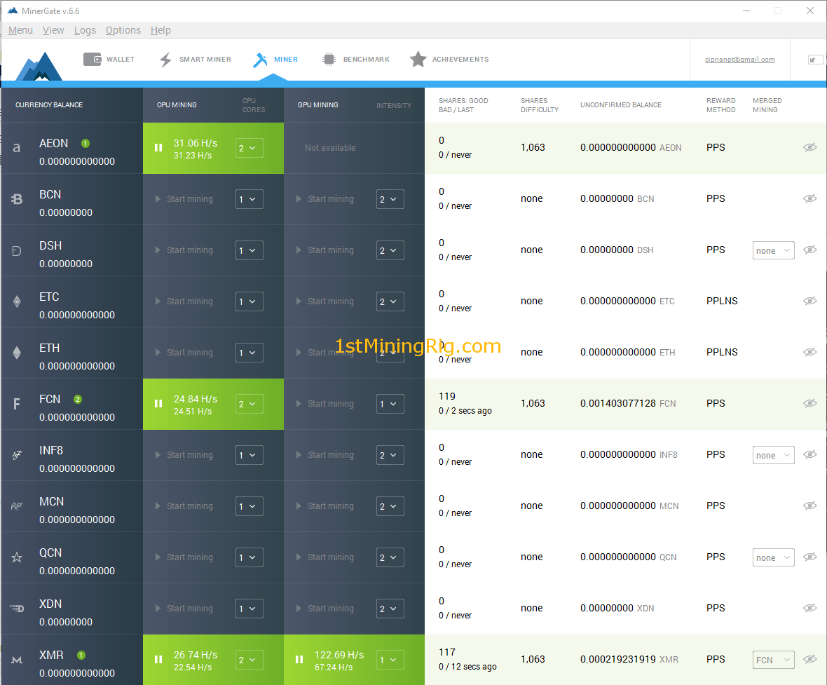Click the INF8 currency icon
Screen dimensions: 827x685
click(x=17, y=455)
